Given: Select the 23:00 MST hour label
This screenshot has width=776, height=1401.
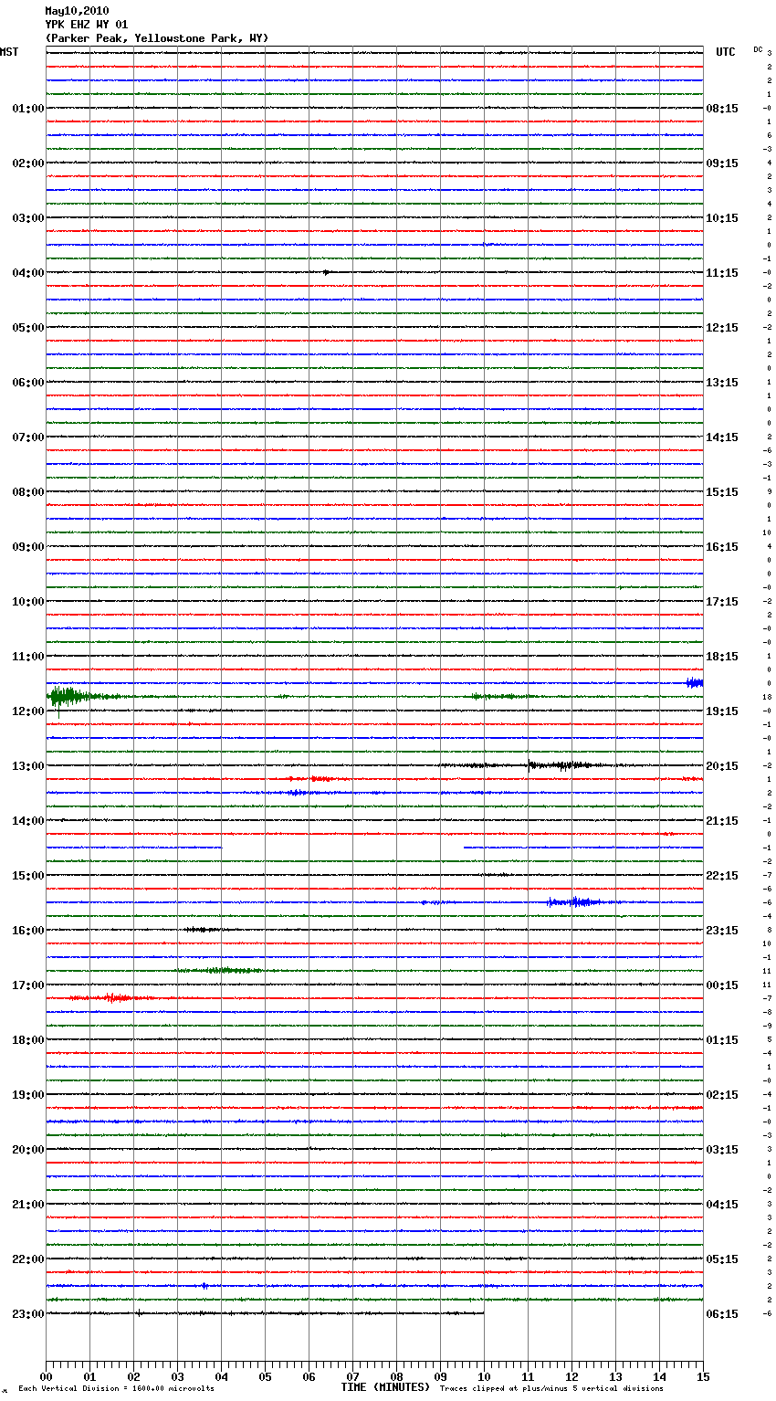Looking at the screenshot, I should 28,1314.
